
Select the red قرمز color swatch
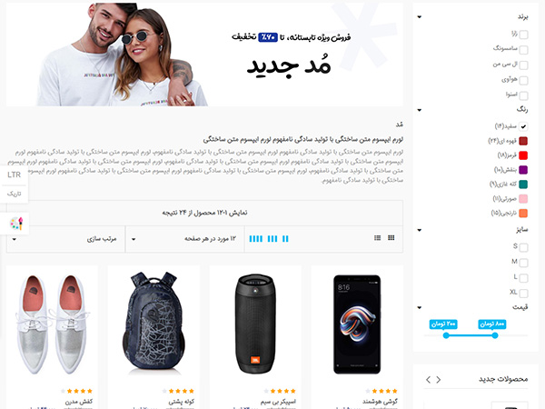523,155
